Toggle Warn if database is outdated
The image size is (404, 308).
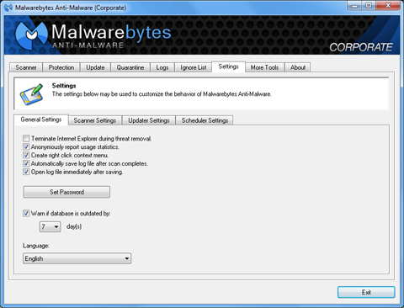pos(26,213)
